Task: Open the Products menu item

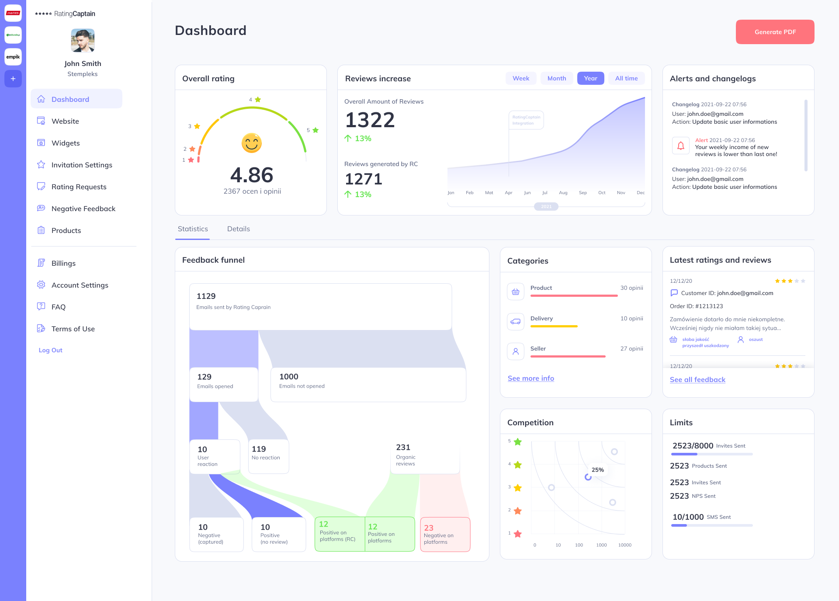Action: click(x=66, y=230)
